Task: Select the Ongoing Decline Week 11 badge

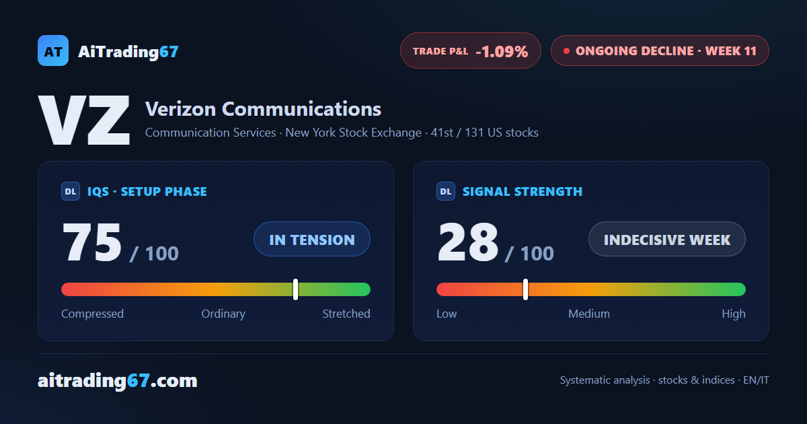Action: [x=660, y=50]
